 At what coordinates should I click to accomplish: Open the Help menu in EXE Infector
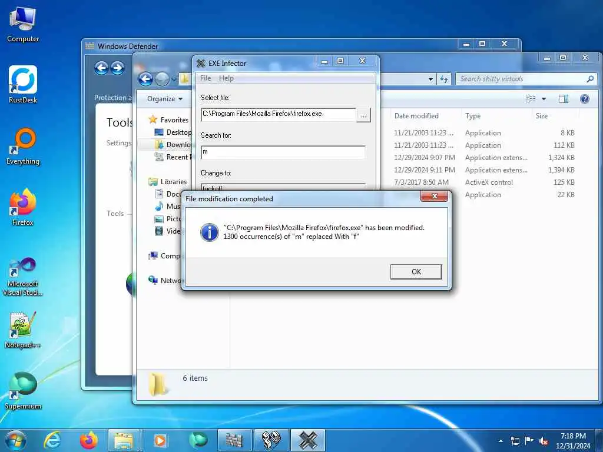[226, 78]
